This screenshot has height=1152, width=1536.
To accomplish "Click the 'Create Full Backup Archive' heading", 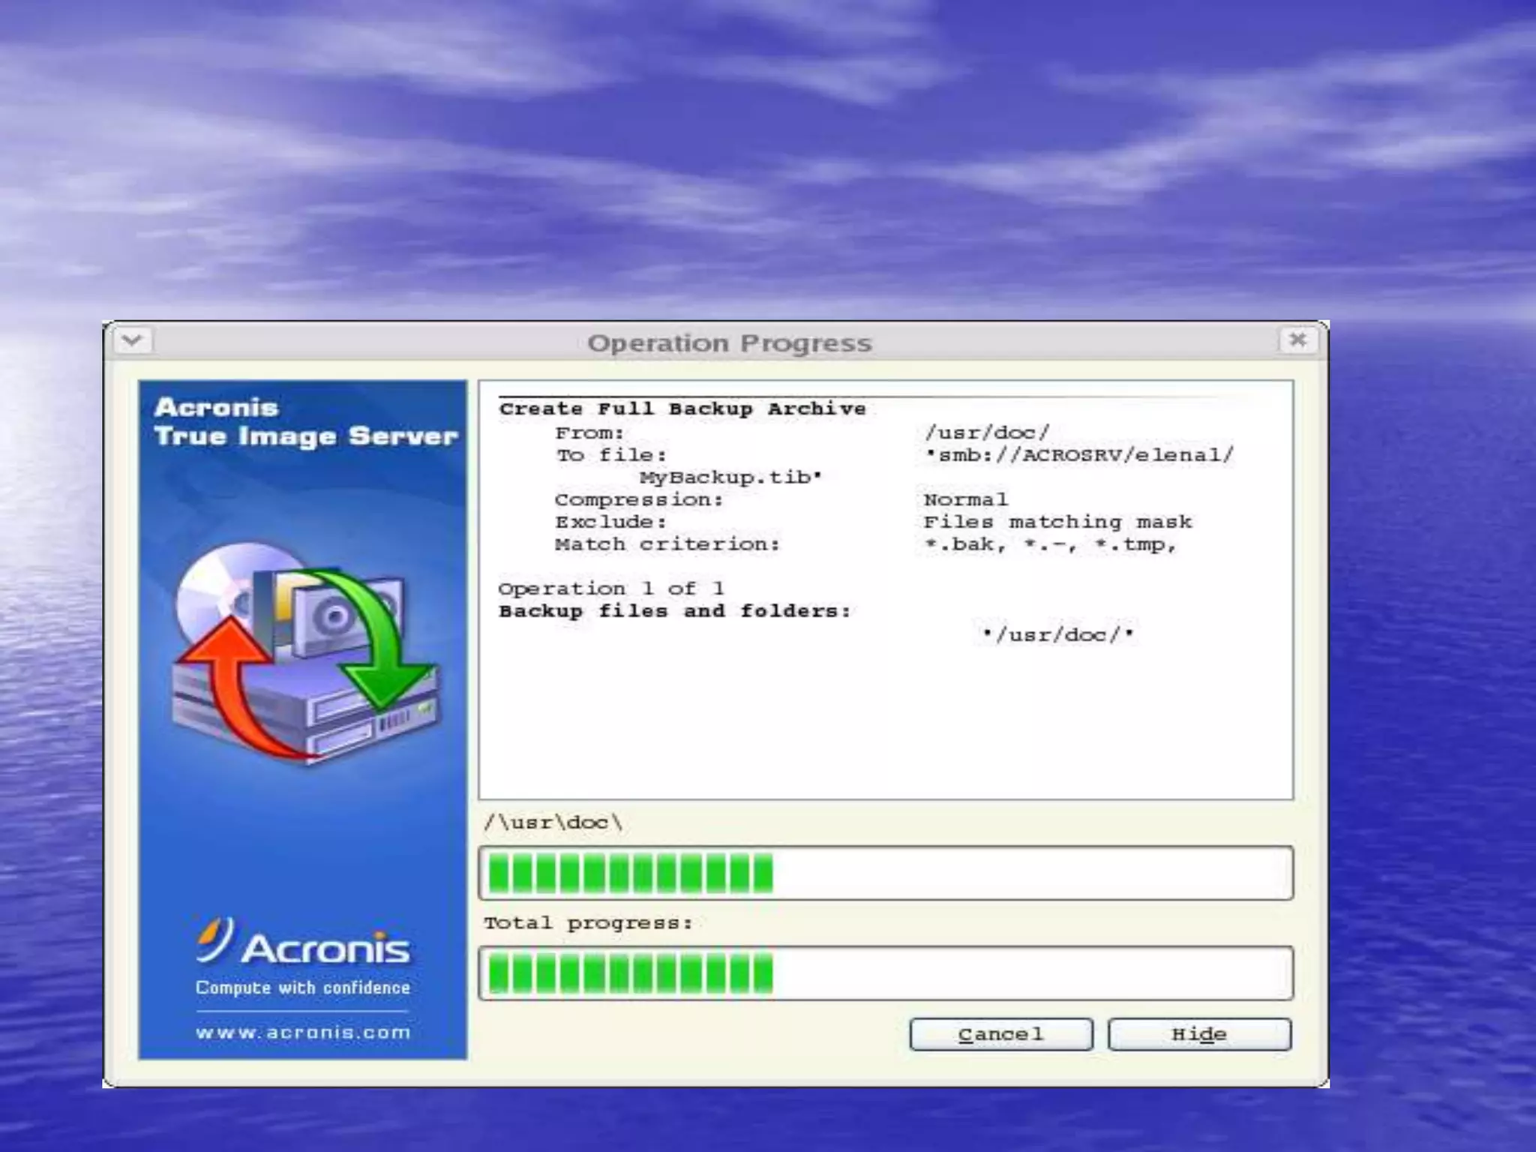I will click(x=682, y=409).
